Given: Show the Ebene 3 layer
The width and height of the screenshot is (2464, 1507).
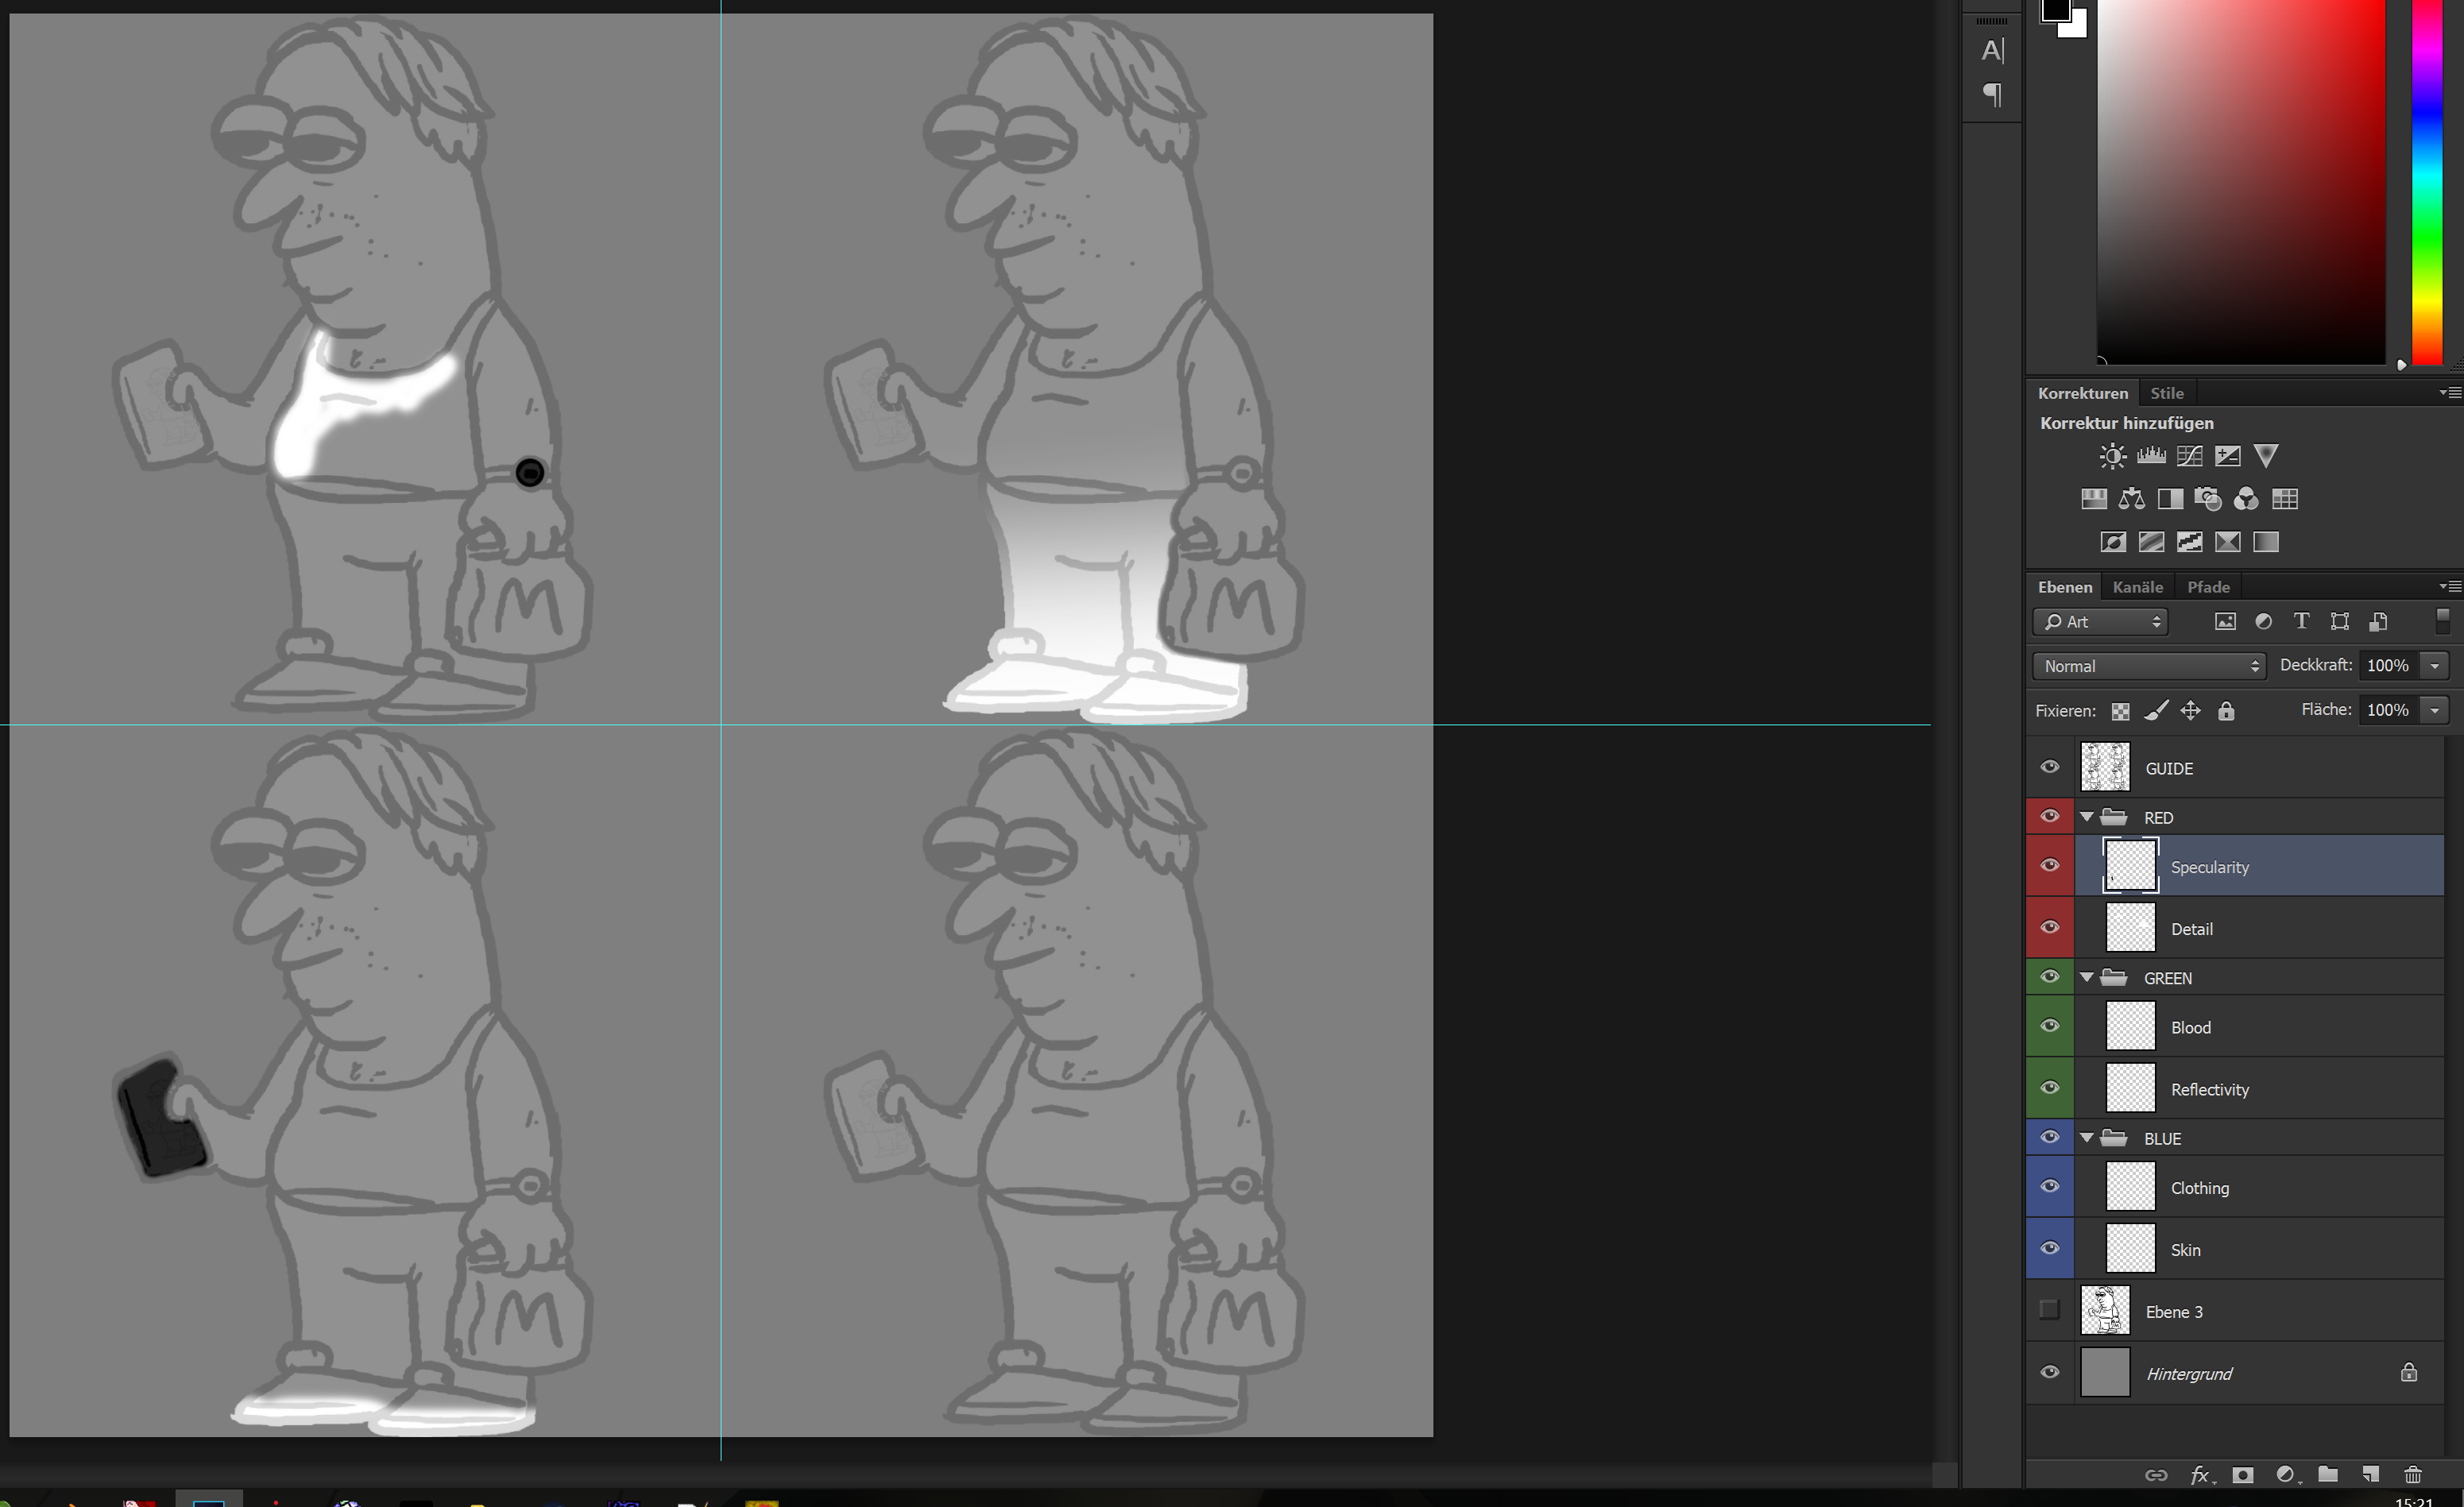Looking at the screenshot, I should point(2049,1310).
